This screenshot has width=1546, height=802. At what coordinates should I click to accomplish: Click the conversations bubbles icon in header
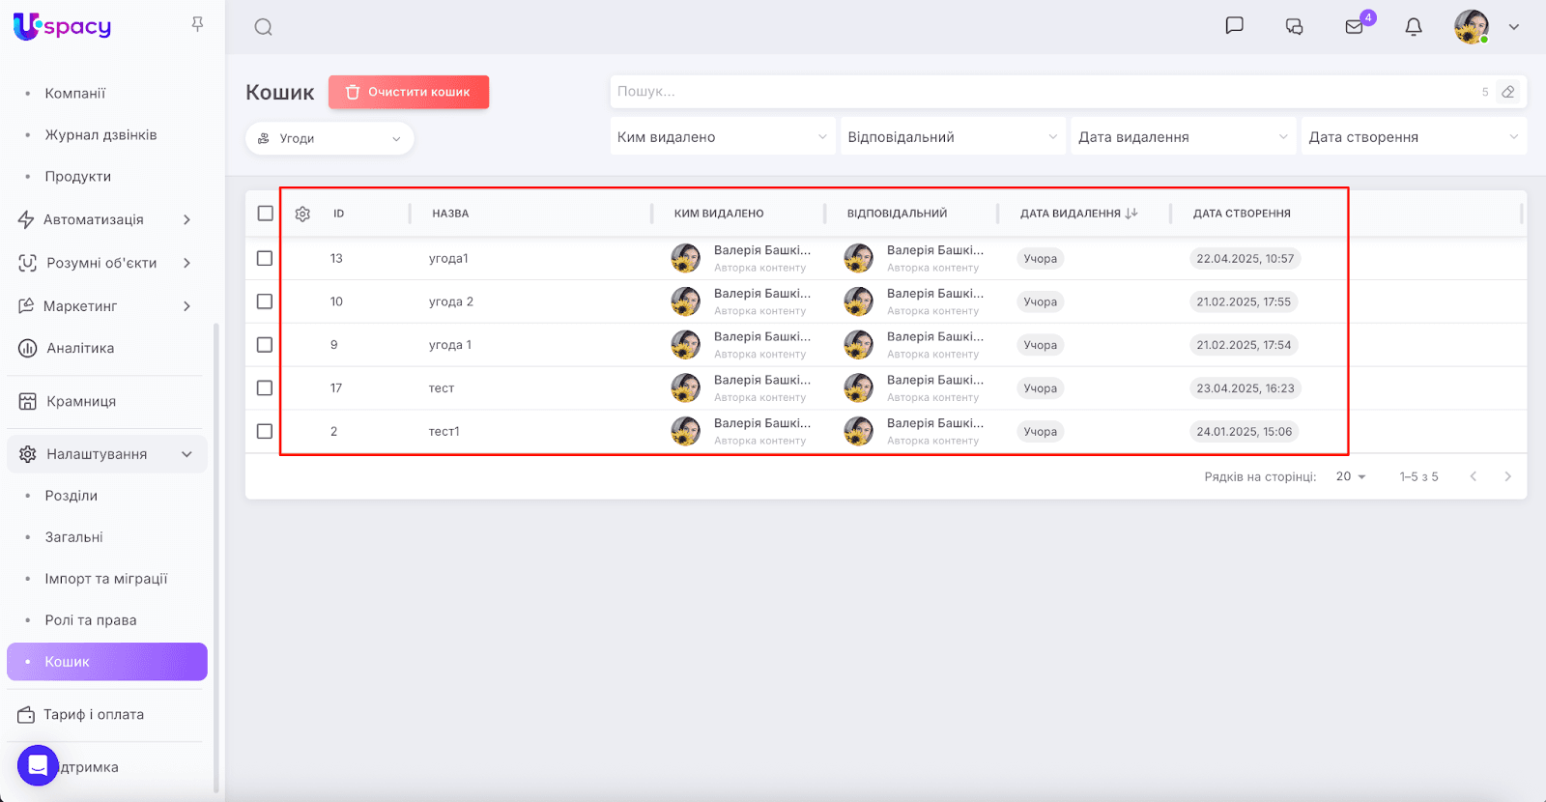tap(1294, 27)
